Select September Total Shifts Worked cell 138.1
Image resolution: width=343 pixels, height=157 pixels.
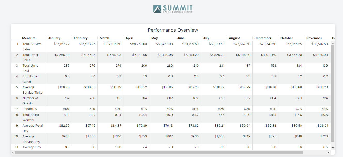(x=272, y=115)
